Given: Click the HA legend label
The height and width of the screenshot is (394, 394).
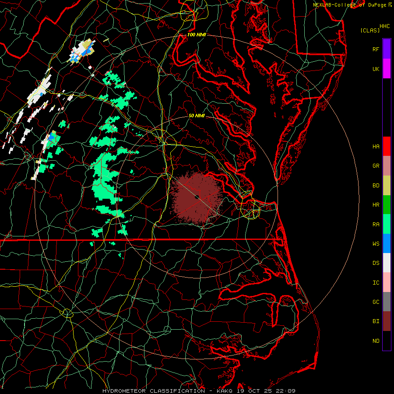Looking at the screenshot, I should 376,146.
